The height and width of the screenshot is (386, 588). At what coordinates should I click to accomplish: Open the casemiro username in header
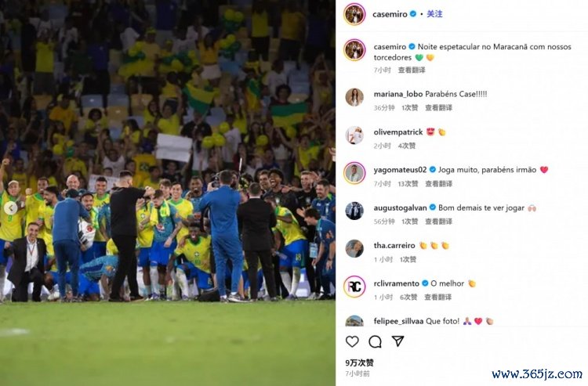(x=390, y=14)
